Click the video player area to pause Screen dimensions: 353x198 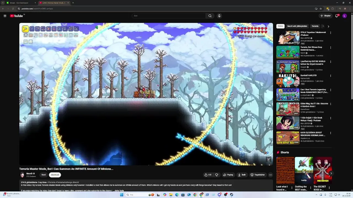pyautogui.click(x=146, y=94)
